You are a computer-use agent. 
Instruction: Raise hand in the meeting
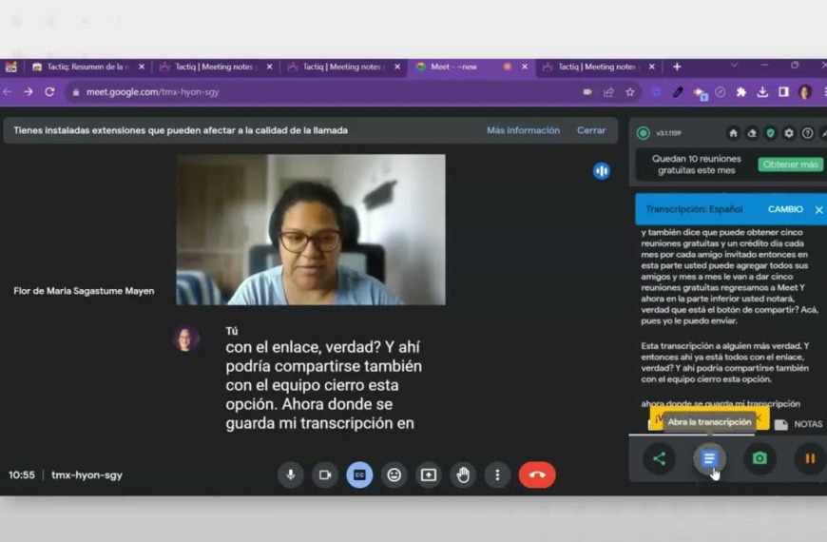463,475
